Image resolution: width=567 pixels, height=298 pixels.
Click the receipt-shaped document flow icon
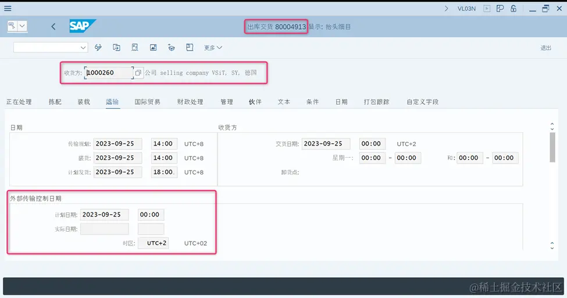coord(134,47)
